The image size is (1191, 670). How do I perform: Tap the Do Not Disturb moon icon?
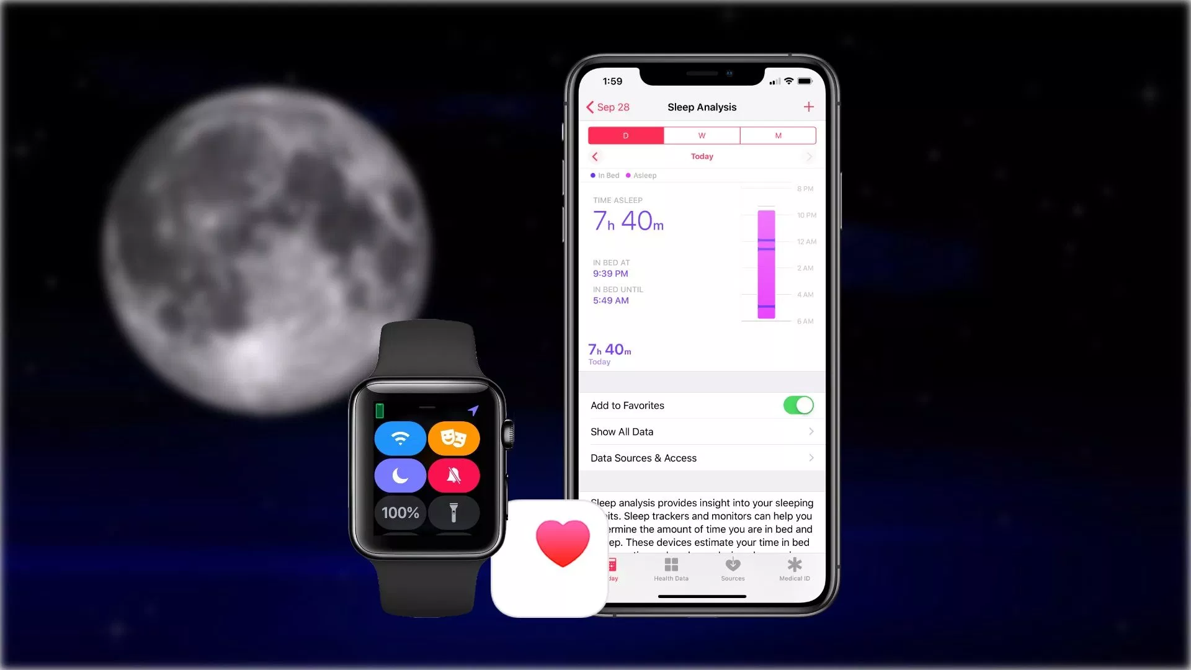[x=401, y=475]
